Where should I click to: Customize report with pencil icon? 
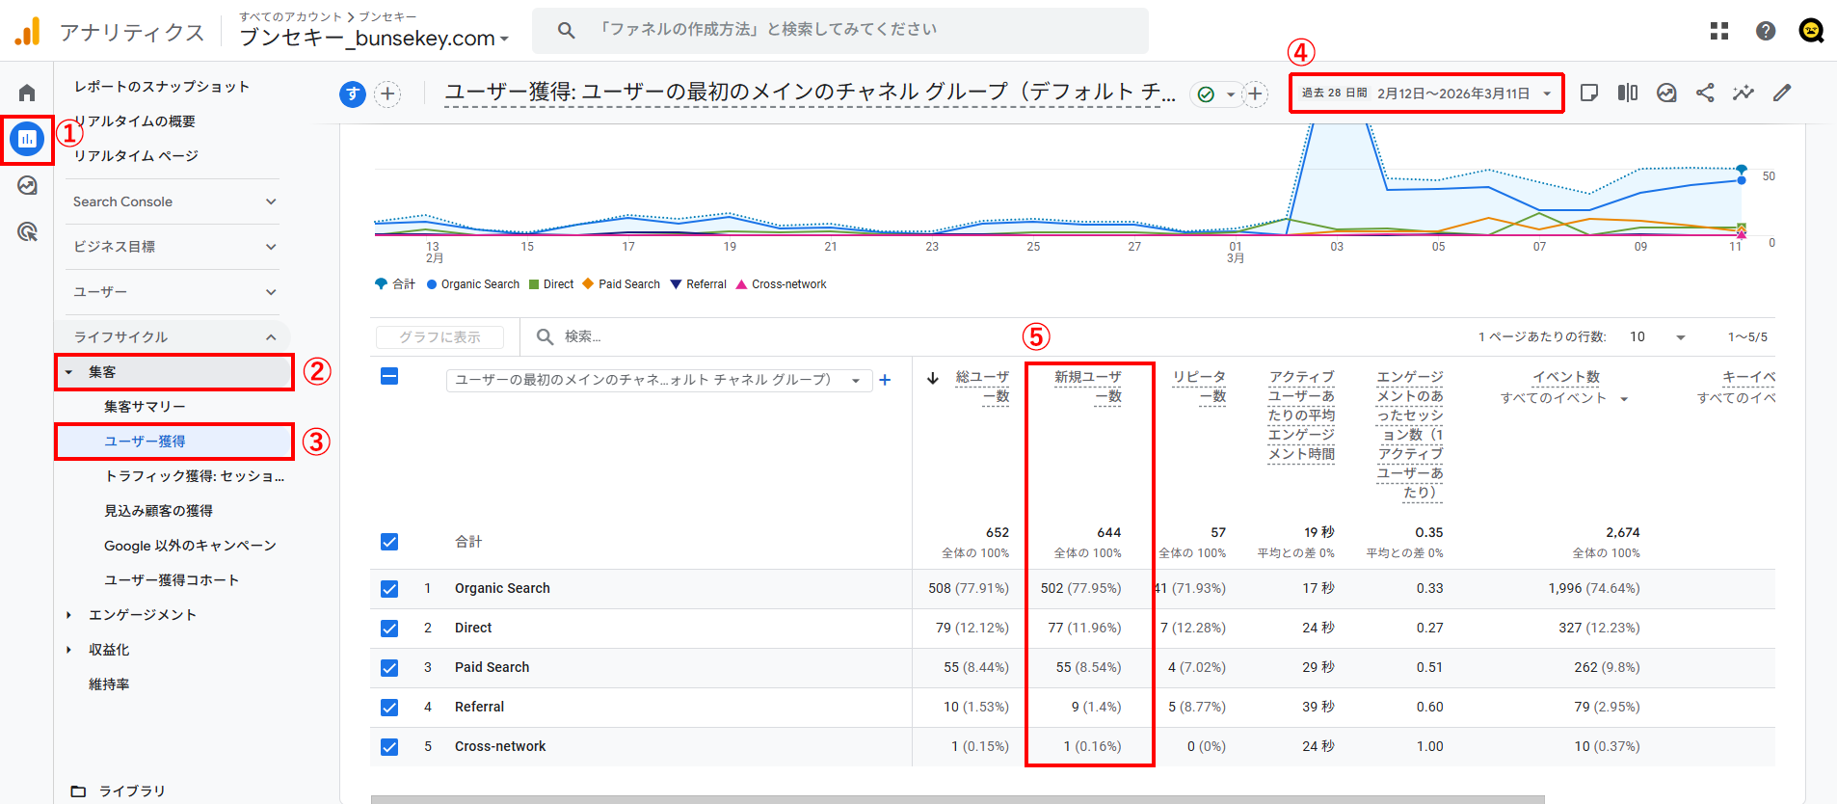[x=1782, y=93]
